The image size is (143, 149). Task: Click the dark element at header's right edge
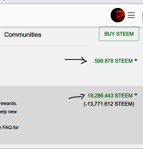pyautogui.click(x=143, y=18)
